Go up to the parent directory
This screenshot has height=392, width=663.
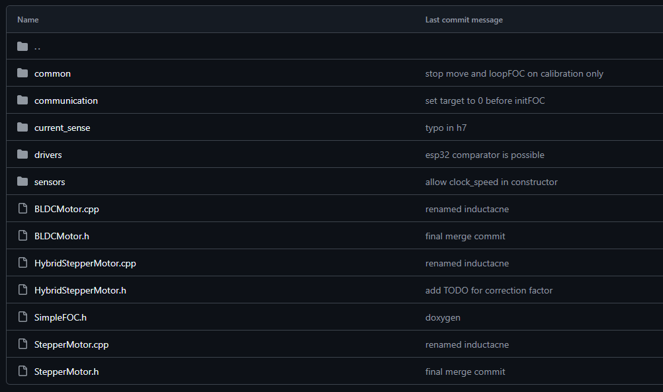coord(37,46)
